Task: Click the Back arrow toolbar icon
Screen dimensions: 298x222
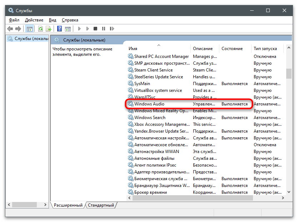Action: point(10,29)
